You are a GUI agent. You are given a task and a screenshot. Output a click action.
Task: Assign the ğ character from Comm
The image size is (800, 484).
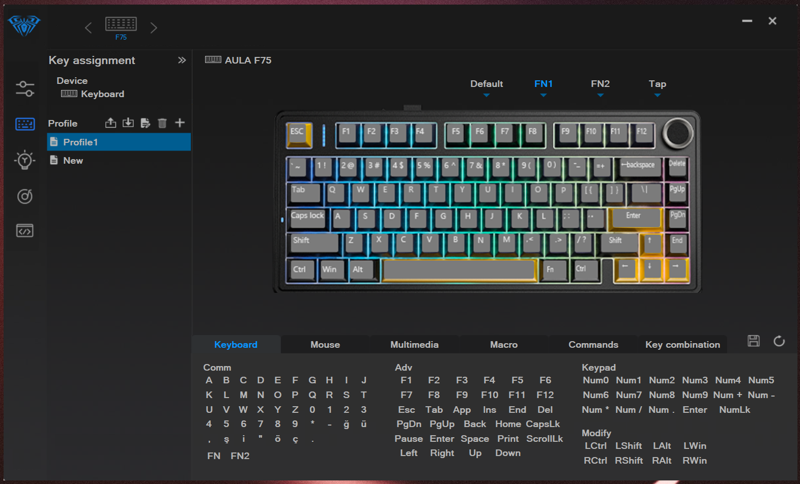coord(347,424)
